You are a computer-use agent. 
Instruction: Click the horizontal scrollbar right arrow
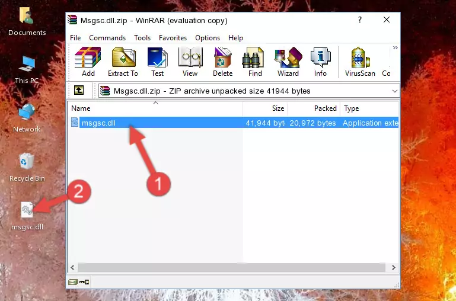pos(394,267)
